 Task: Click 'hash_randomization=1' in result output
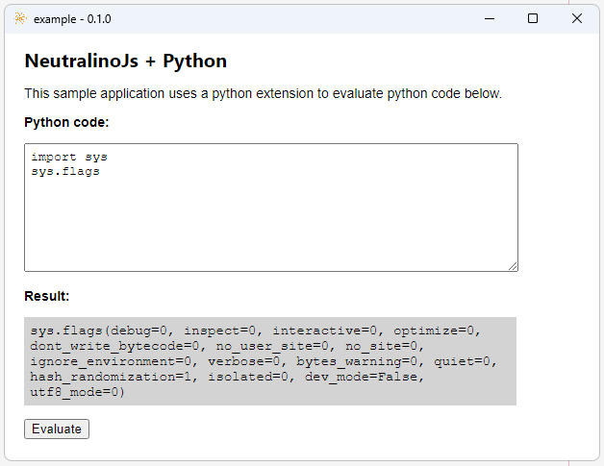pyautogui.click(x=111, y=377)
